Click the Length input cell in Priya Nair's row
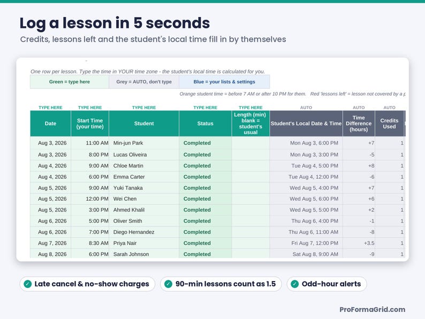 (251, 243)
